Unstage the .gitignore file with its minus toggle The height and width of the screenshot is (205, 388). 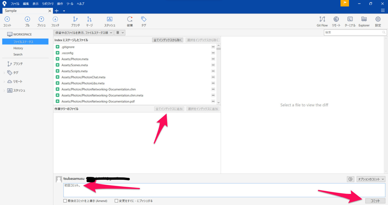213,47
